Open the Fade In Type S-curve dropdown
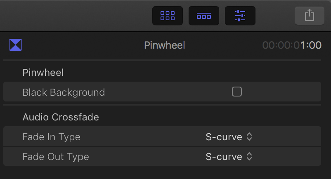The height and width of the screenshot is (179, 331). click(229, 137)
